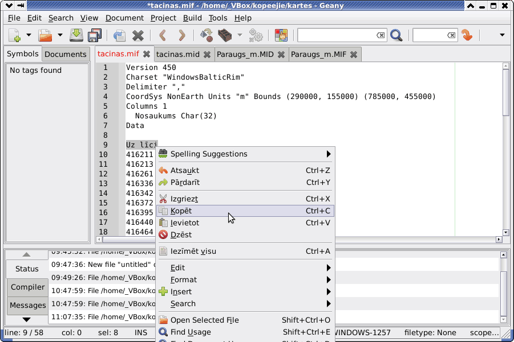Open the New file template dropdown arrow
The image size is (514, 342).
29,35
